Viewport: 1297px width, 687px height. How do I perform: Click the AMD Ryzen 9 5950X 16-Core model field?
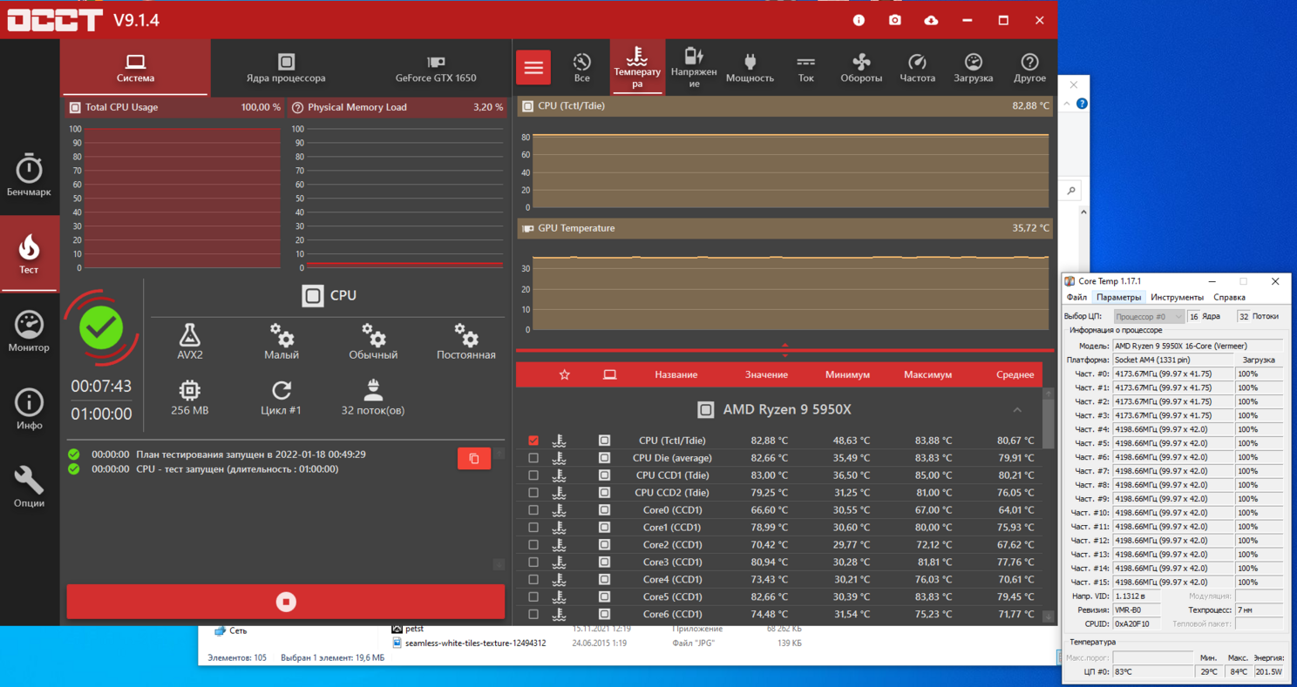[x=1198, y=346]
